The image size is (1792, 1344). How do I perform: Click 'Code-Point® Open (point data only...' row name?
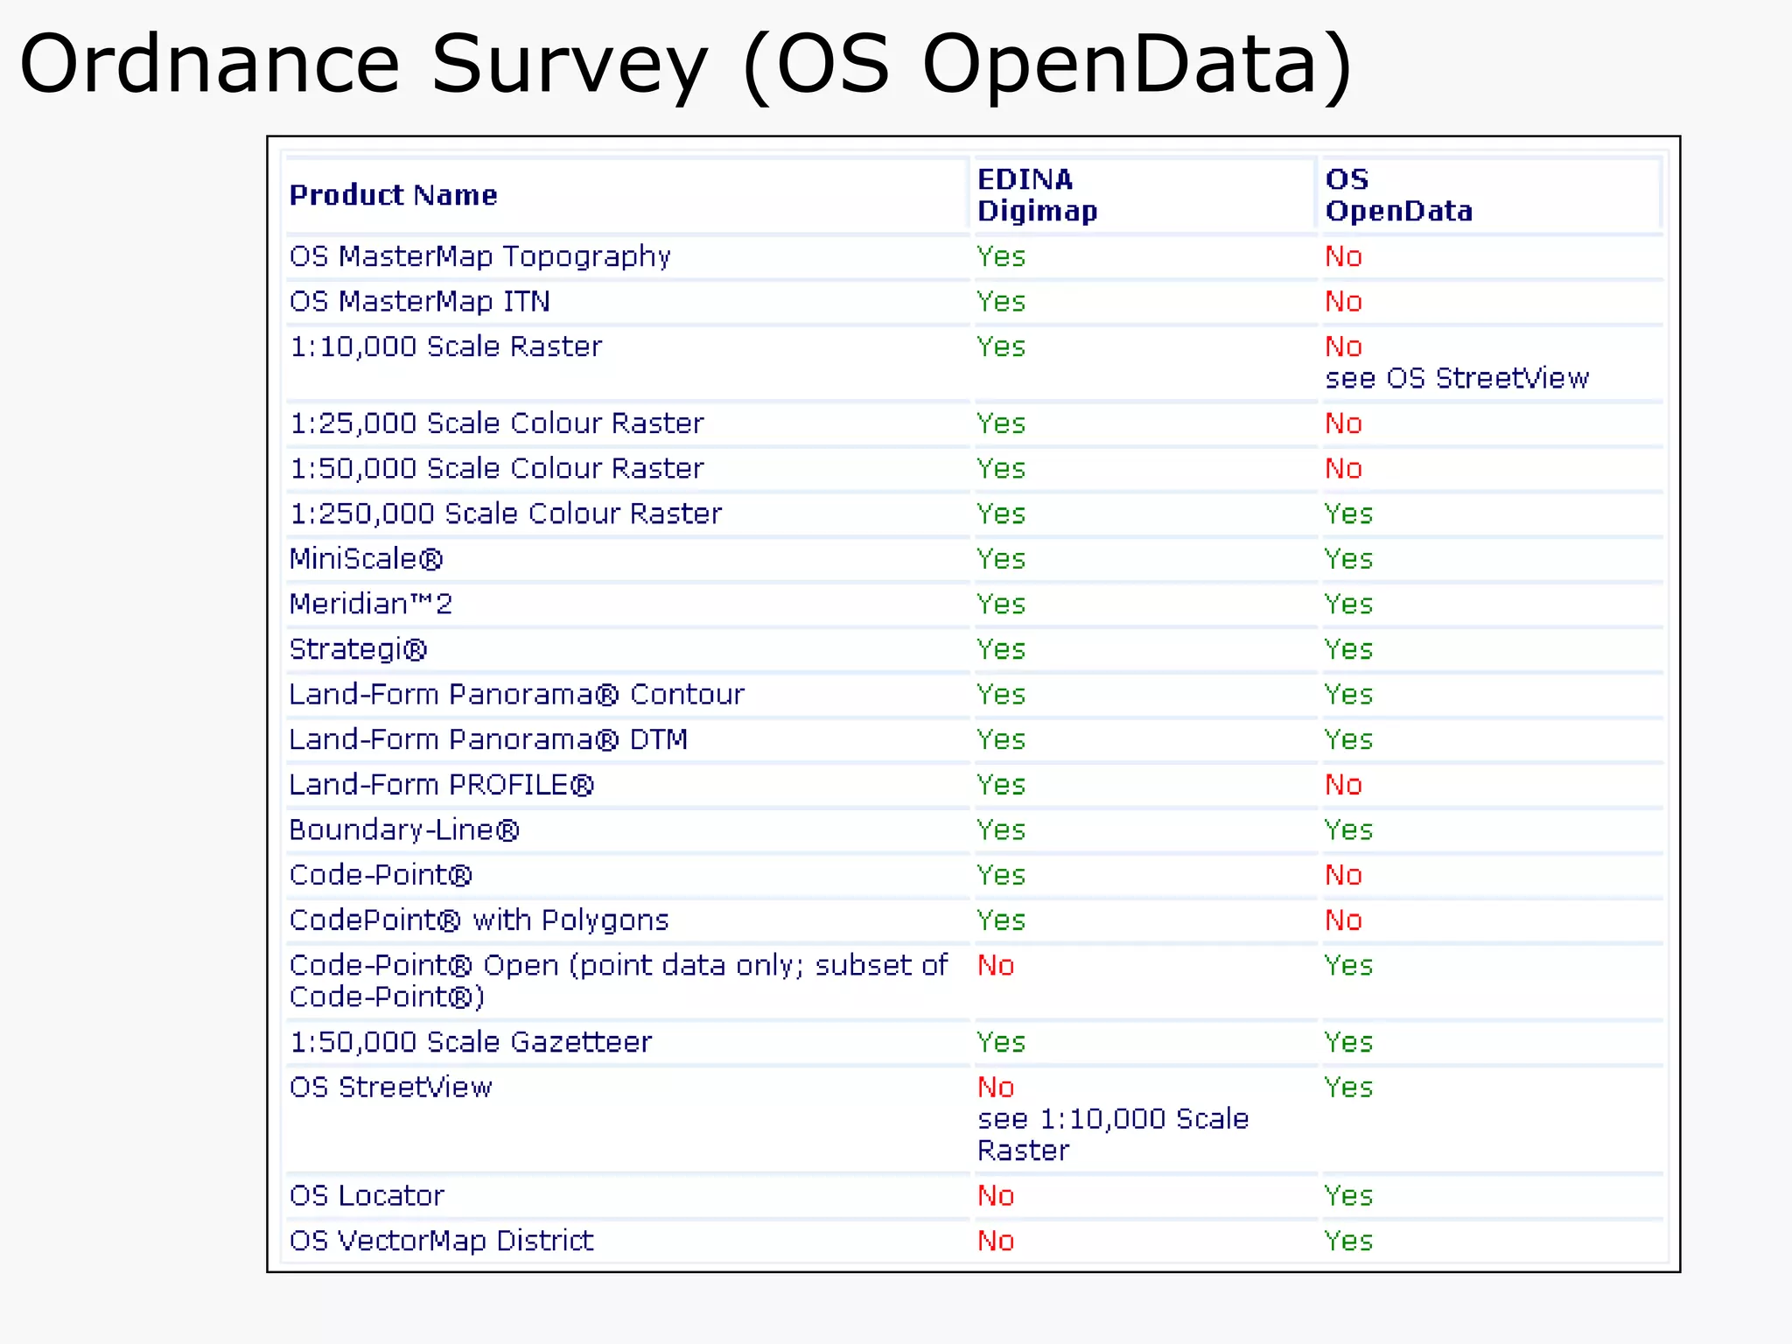pos(618,981)
